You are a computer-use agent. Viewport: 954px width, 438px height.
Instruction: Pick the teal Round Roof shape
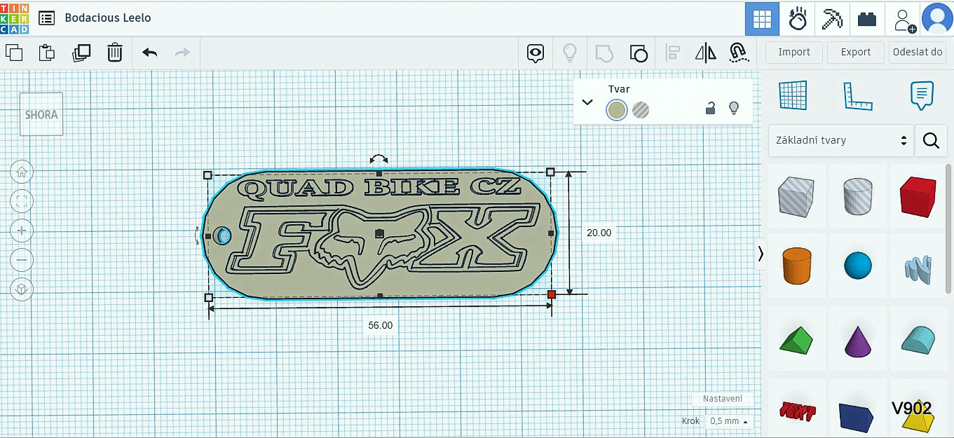coord(918,339)
